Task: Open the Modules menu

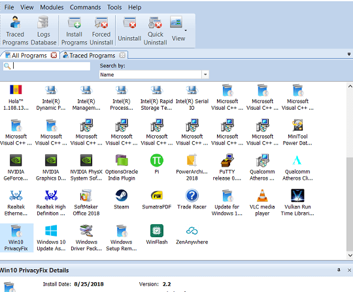Action: pos(52,7)
